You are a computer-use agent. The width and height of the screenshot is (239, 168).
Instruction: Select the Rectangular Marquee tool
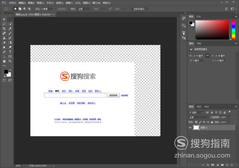coord(10,19)
